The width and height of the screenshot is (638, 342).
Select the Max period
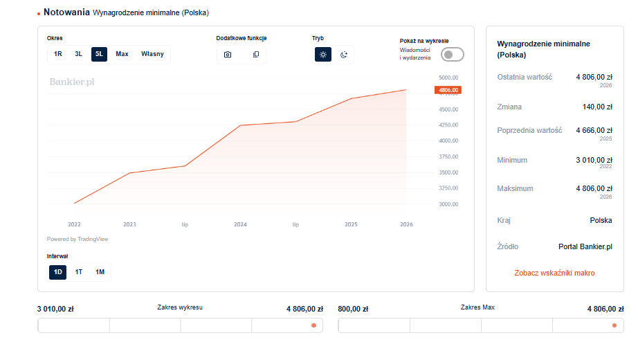tap(122, 54)
